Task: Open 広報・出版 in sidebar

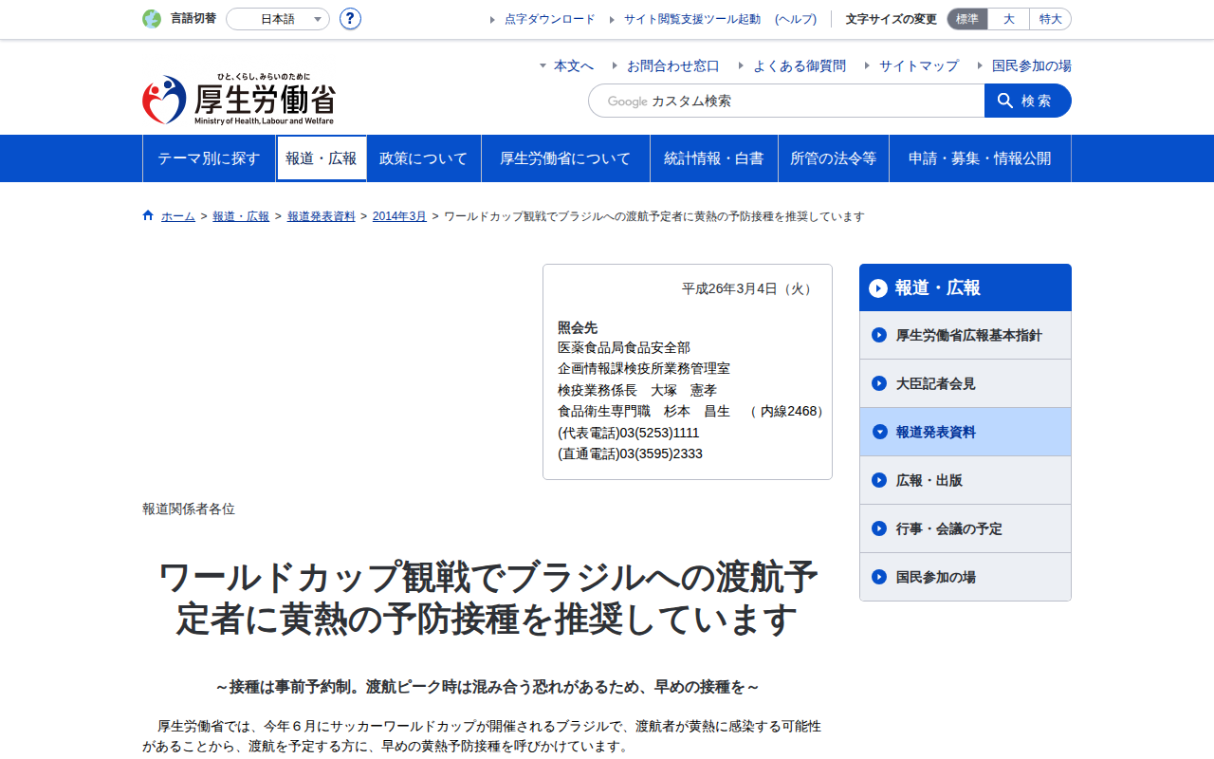Action: [x=966, y=480]
